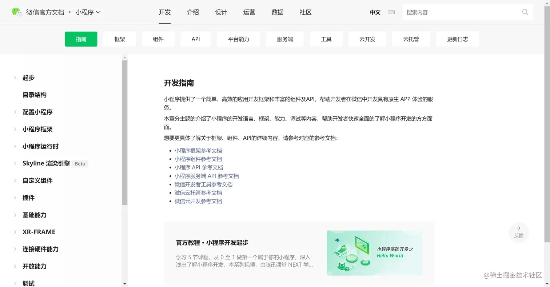The height and width of the screenshot is (287, 550).
Task: Open the 小程序服务端 API 参考文档 link
Action: click(x=207, y=176)
